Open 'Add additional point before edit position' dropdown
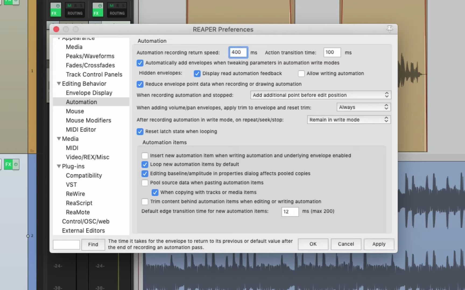This screenshot has height=290, width=465. [x=320, y=95]
